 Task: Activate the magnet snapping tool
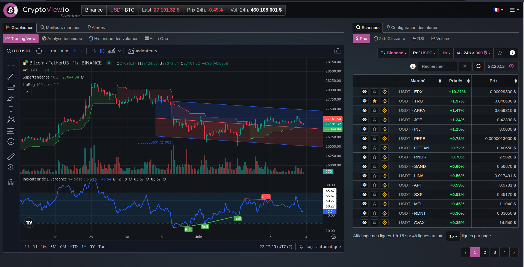pos(11,182)
